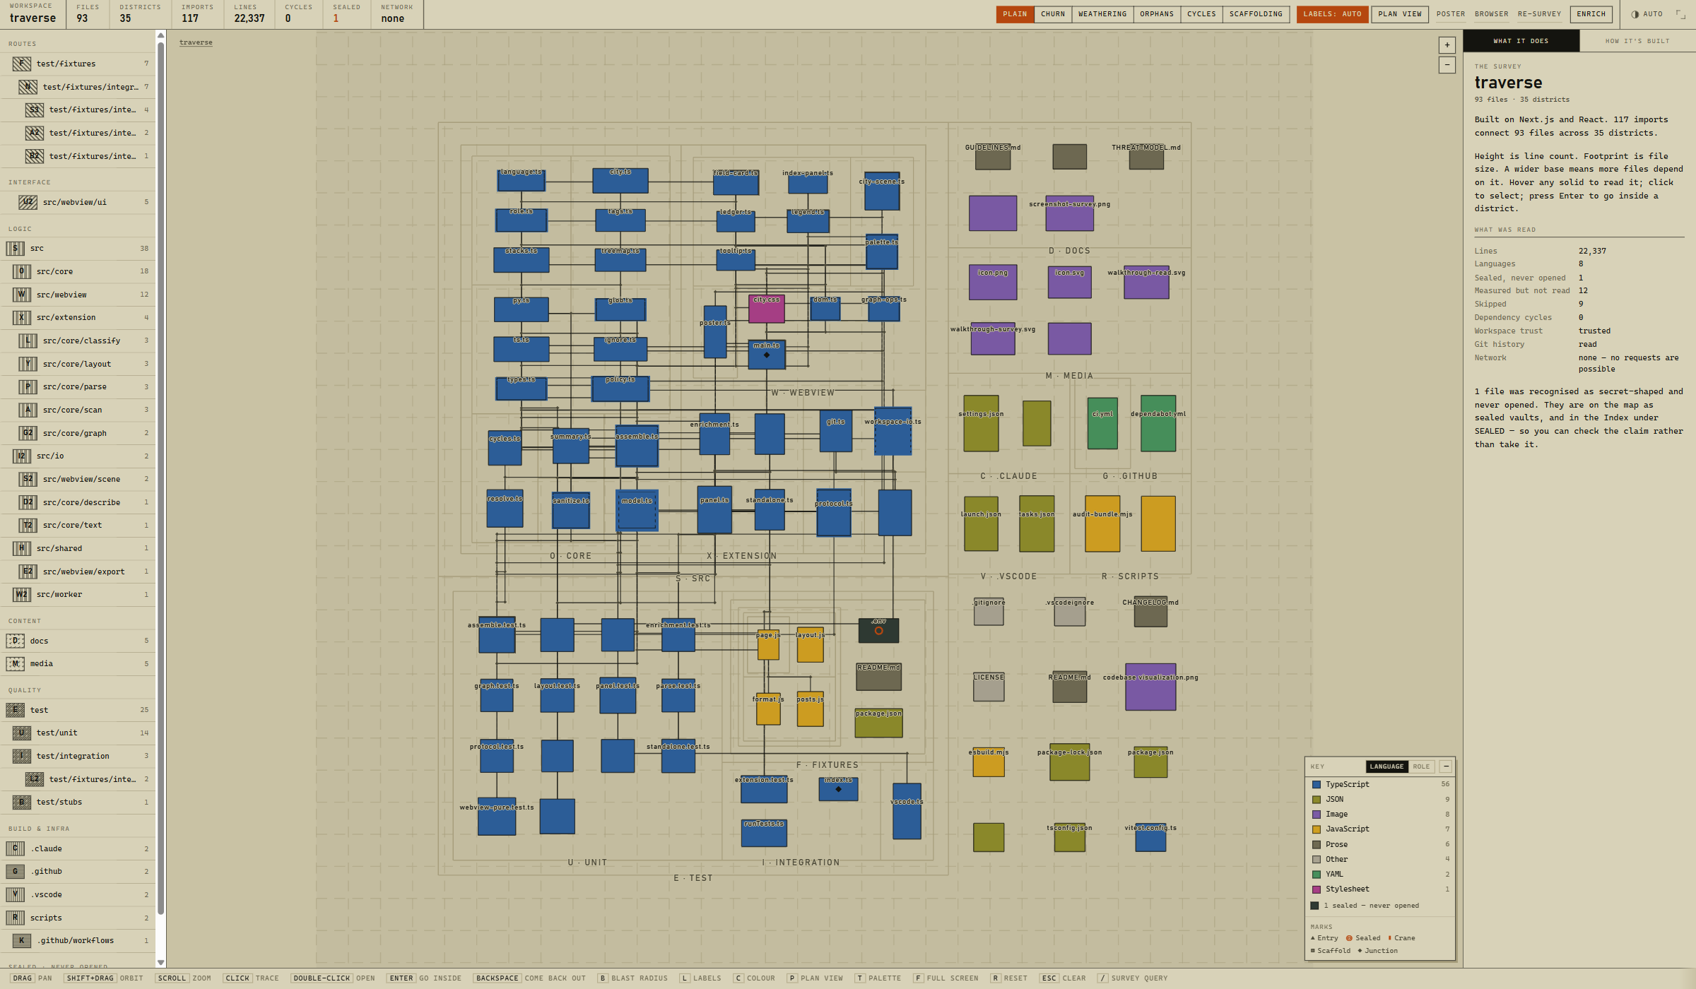This screenshot has height=989, width=1696.
Task: Toggle Plan View mode
Action: [x=1400, y=14]
